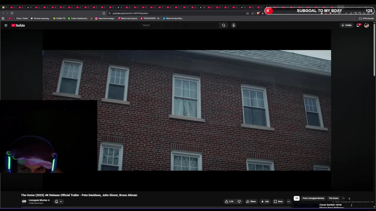Open the All Bookmarks folder

(366, 18)
